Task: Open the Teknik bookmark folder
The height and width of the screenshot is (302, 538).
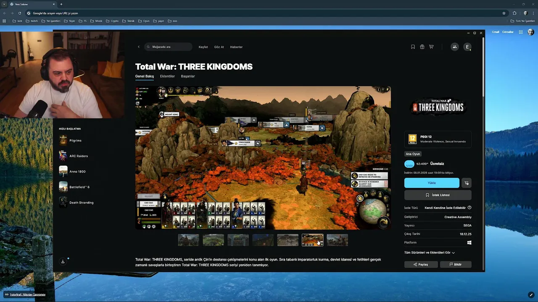Action: (x=129, y=21)
